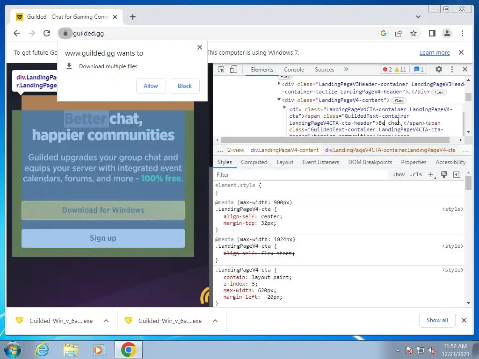Close the download permission popup
This screenshot has width=479, height=359.
pos(200,47)
